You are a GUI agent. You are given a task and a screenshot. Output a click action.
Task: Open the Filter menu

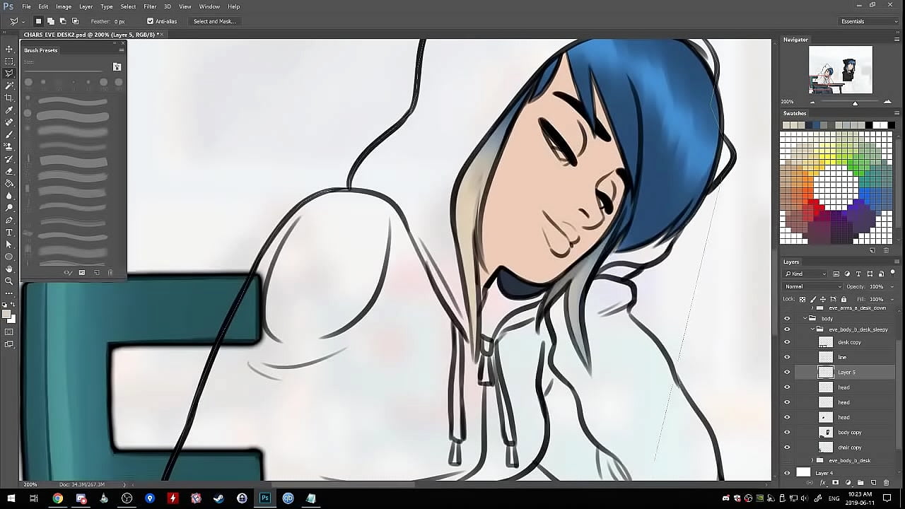pyautogui.click(x=150, y=6)
